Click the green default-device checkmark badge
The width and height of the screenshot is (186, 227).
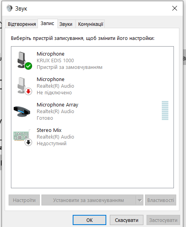coord(28,66)
